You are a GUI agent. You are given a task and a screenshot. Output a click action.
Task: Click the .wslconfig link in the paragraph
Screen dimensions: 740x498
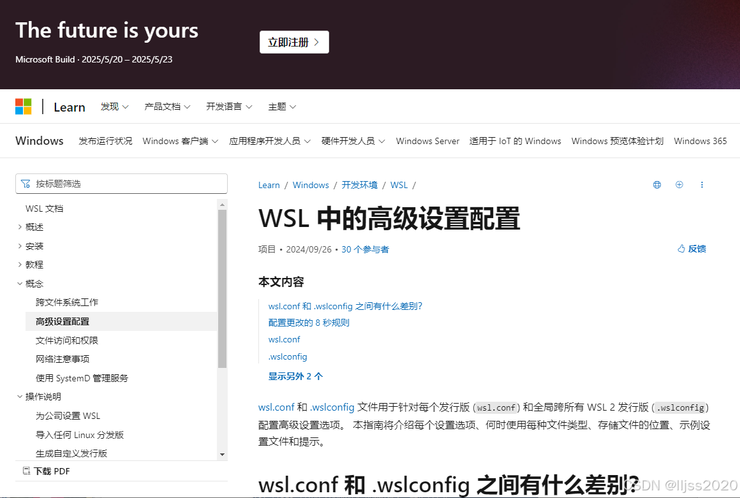click(332, 407)
